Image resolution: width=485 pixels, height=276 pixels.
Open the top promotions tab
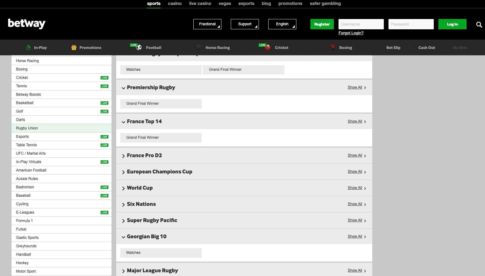290,3
